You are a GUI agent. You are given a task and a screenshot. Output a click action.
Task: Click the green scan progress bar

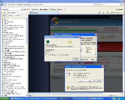pyautogui.click(x=74, y=30)
